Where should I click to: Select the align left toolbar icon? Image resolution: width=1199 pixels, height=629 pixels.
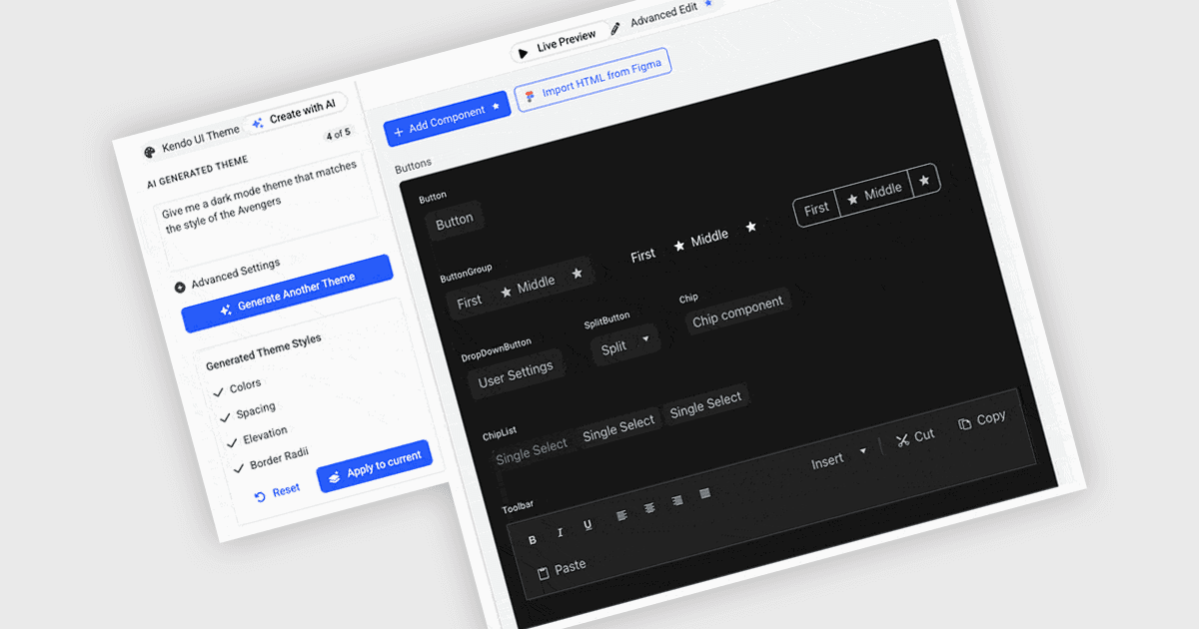[621, 516]
